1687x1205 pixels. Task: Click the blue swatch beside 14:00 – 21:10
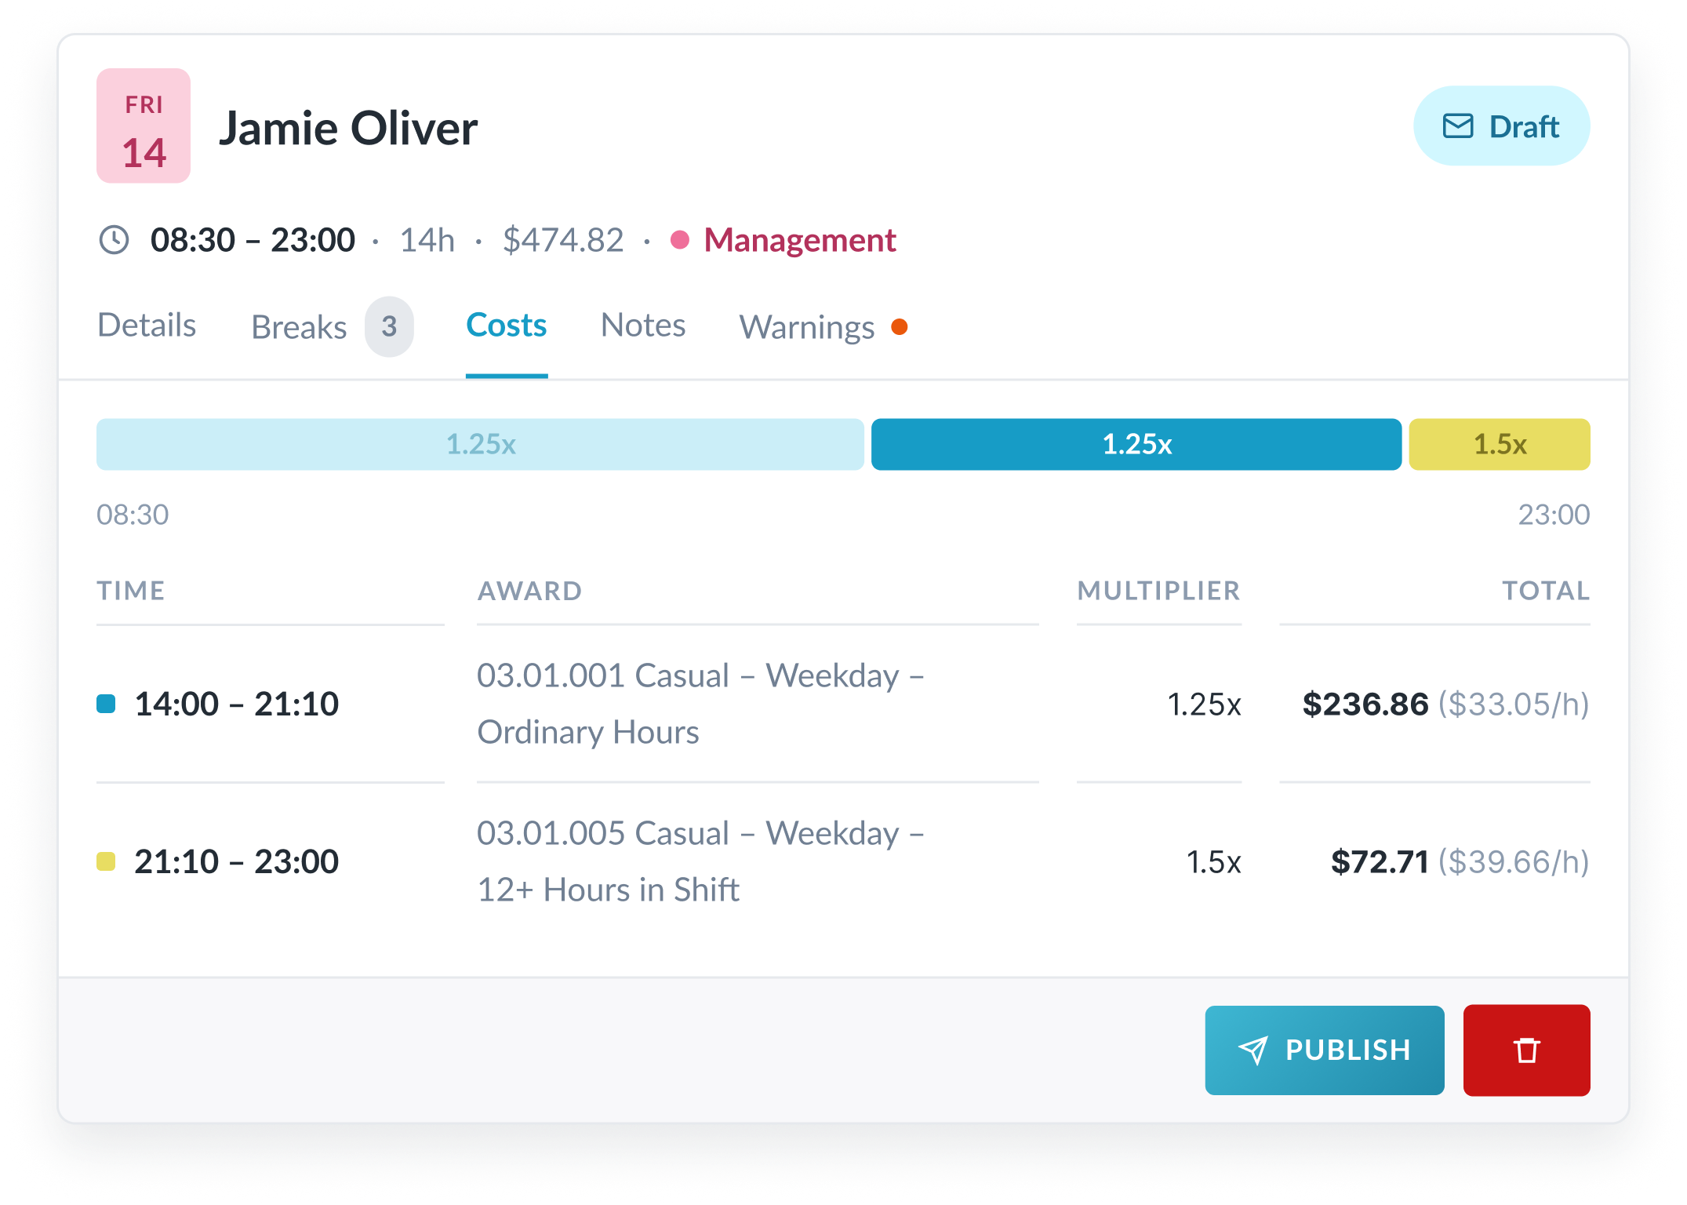click(x=106, y=704)
